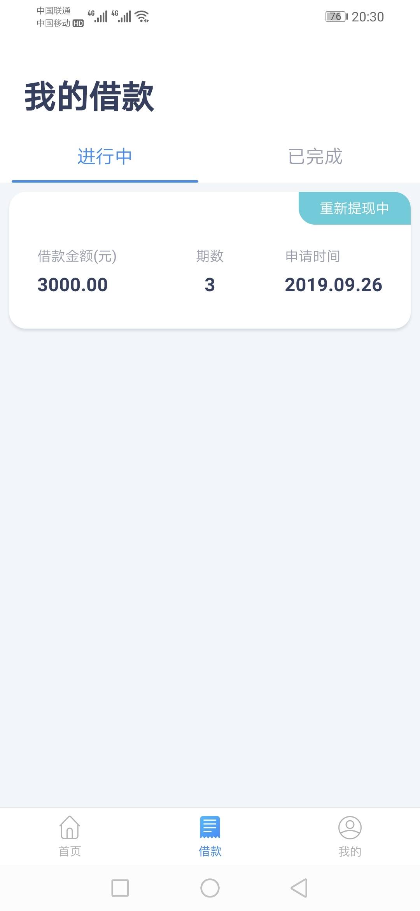Switch to the 已完成 tab
The height and width of the screenshot is (911, 420).
coord(315,157)
